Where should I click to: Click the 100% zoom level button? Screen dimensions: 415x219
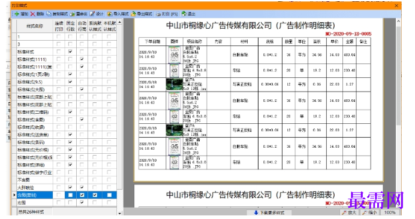pos(390,212)
